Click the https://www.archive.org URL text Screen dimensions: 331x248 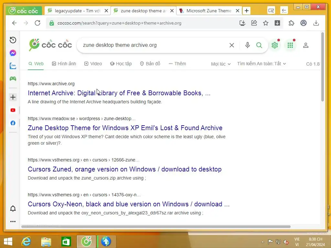[51, 84]
